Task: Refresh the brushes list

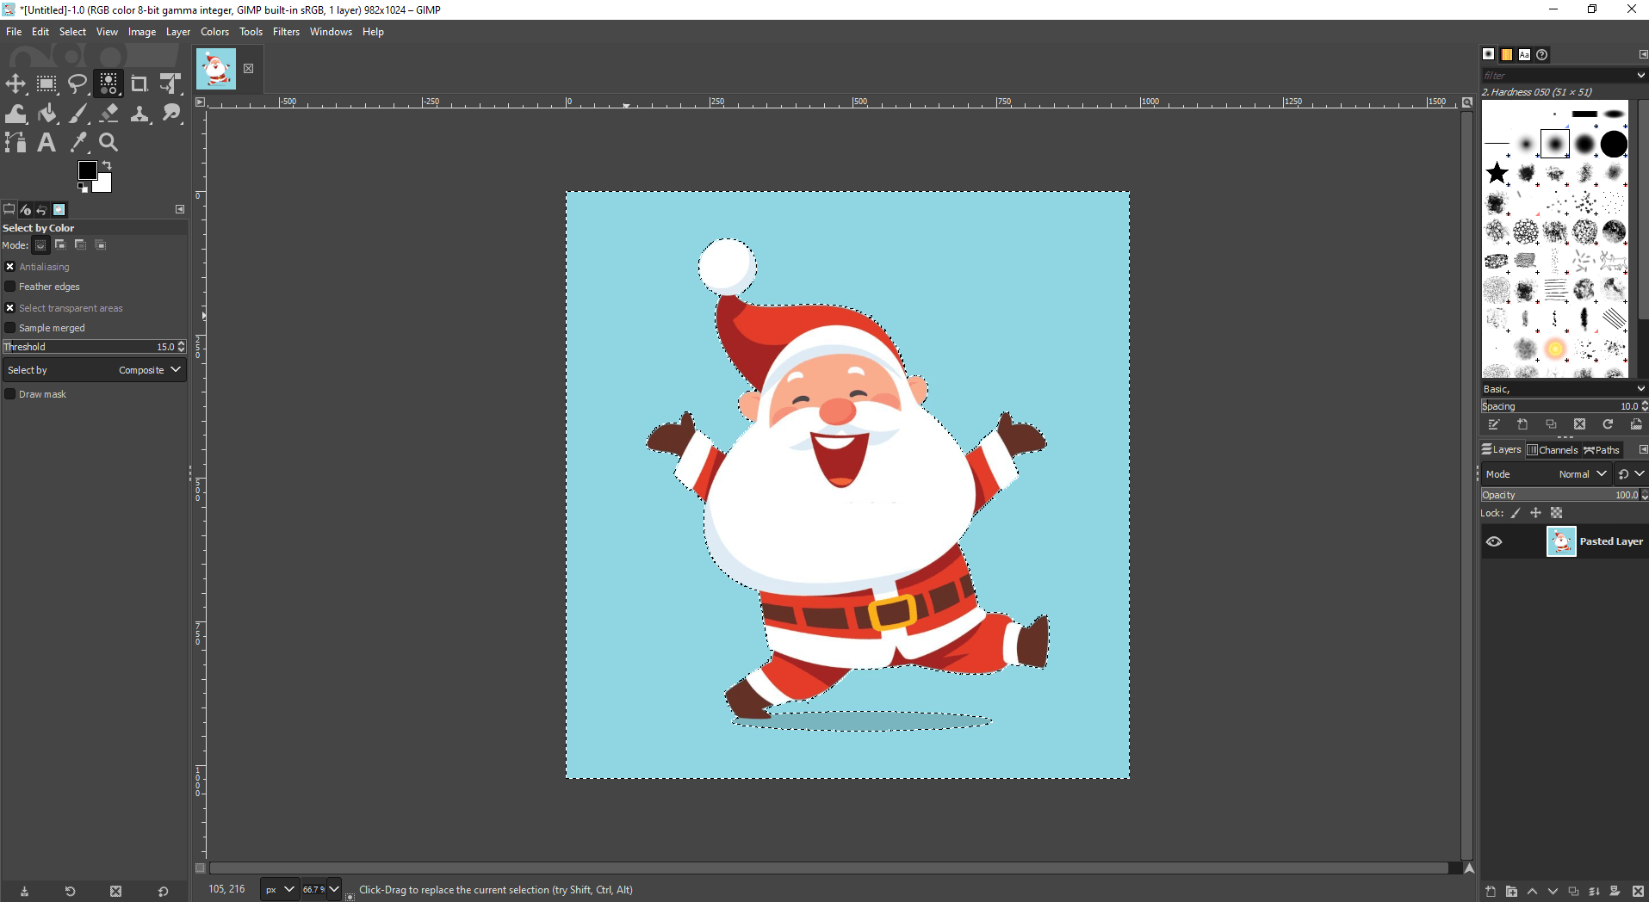Action: 1608,424
